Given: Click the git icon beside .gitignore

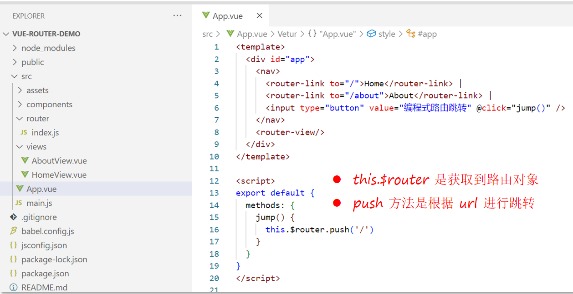Looking at the screenshot, I should 14,217.
